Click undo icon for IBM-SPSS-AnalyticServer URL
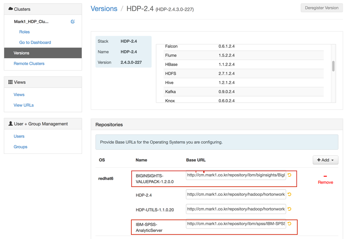The image size is (349, 239). (x=289, y=224)
